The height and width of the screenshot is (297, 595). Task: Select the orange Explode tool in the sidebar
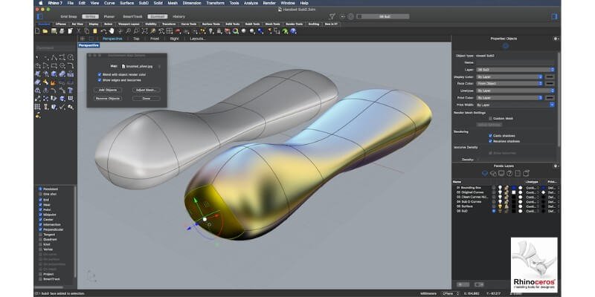click(x=54, y=82)
